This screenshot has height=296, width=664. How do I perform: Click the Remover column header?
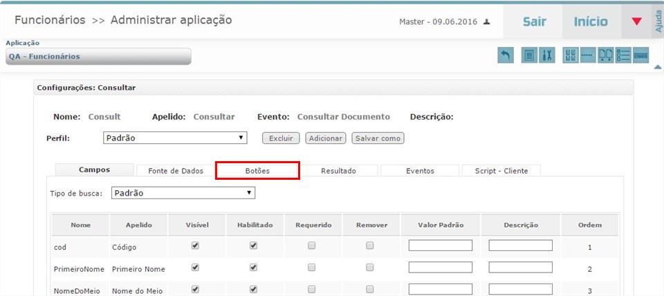coord(372,225)
